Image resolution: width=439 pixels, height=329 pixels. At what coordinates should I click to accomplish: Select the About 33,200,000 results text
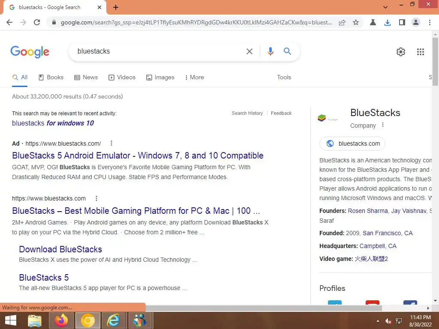tap(67, 96)
